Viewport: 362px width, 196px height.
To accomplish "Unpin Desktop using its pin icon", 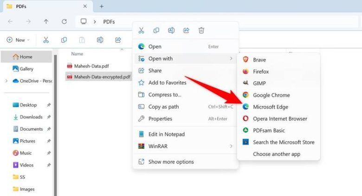I will [x=49, y=105].
